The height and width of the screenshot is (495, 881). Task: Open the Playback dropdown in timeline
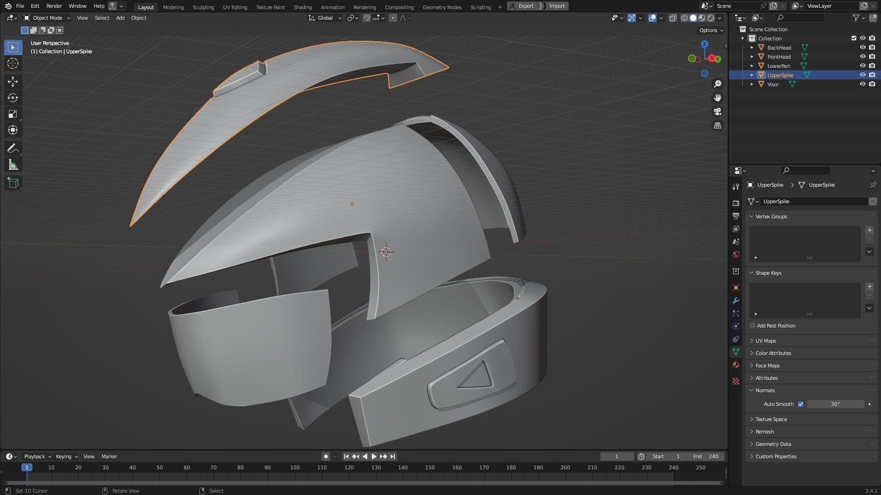37,456
